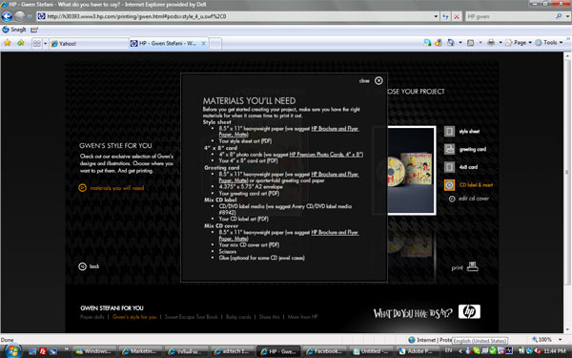This screenshot has height=358, width=572.
Task: Click the print printer icon
Action: 473,266
